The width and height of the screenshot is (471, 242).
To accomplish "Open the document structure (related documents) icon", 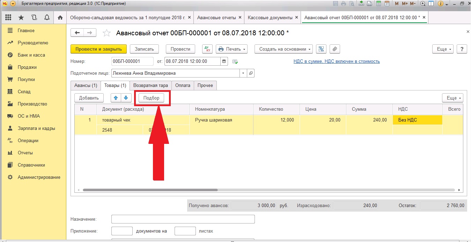I will [321, 49].
